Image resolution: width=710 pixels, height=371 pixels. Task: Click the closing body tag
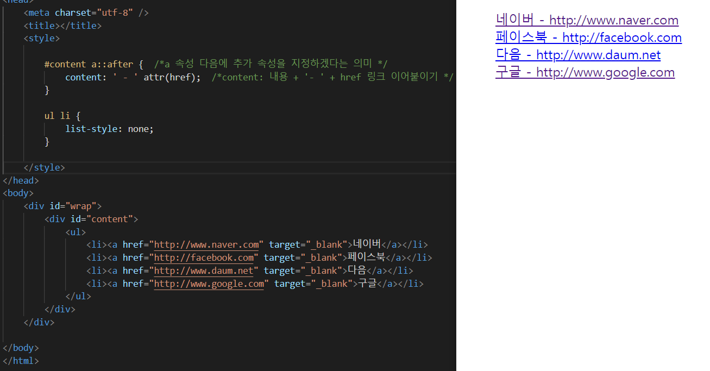21,348
